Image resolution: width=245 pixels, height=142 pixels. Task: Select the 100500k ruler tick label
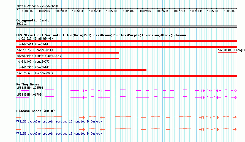point(61,11)
